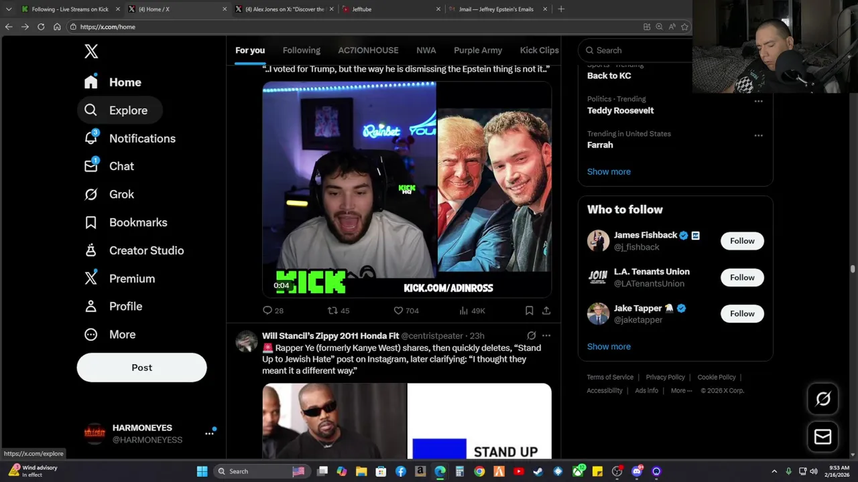This screenshot has height=482, width=858.
Task: Open more options for Teddy Roosevelt trend
Action: pyautogui.click(x=758, y=101)
